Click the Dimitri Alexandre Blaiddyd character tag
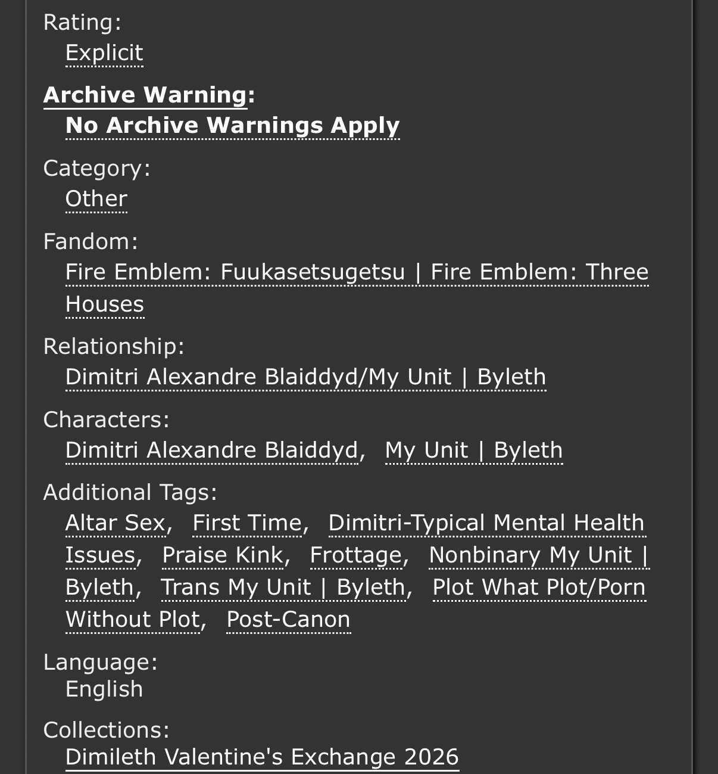 211,450
